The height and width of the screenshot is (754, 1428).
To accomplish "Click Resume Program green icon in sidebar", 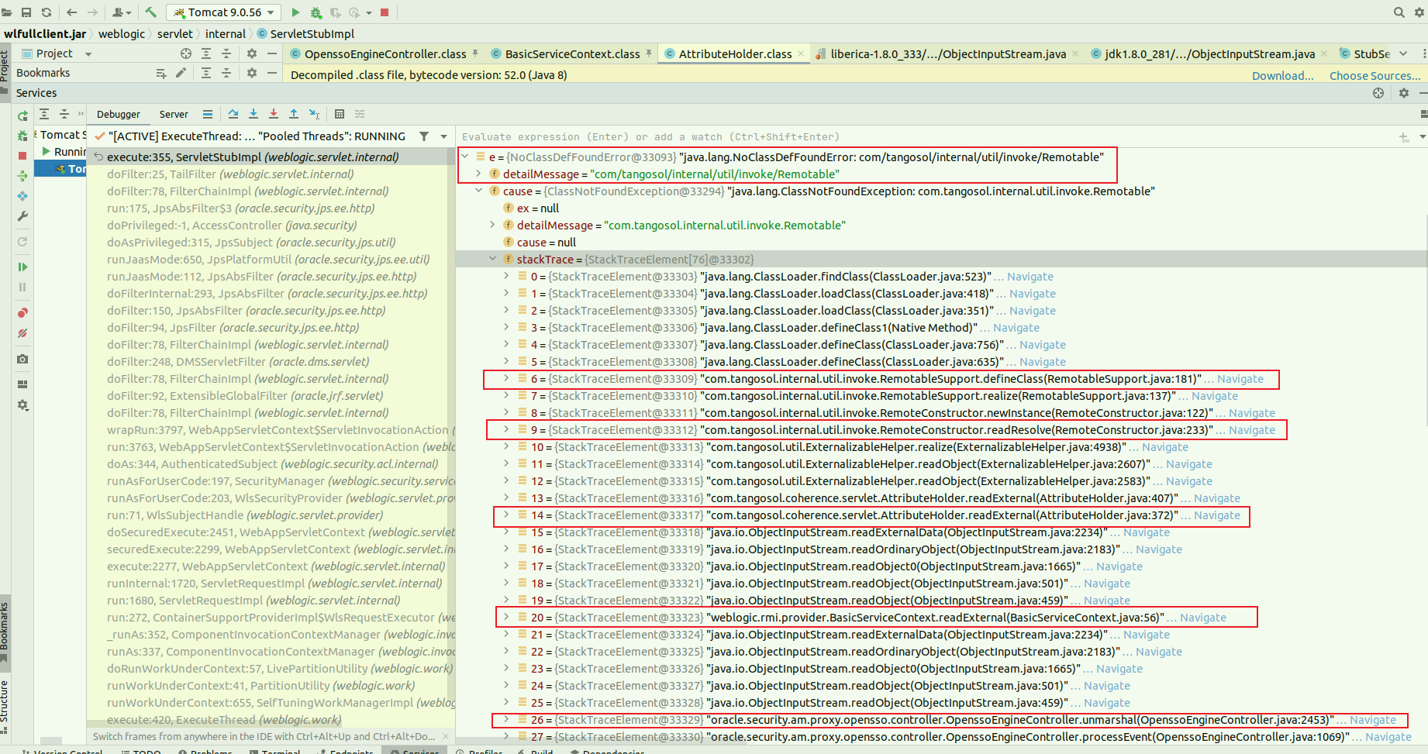I will tap(22, 267).
